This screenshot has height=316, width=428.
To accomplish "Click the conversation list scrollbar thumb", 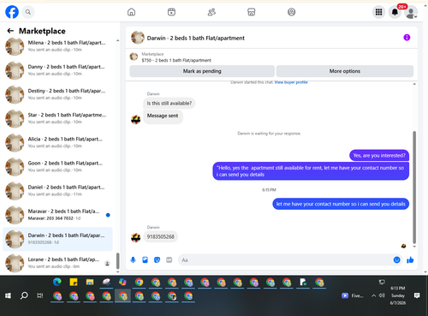I will pos(117,261).
